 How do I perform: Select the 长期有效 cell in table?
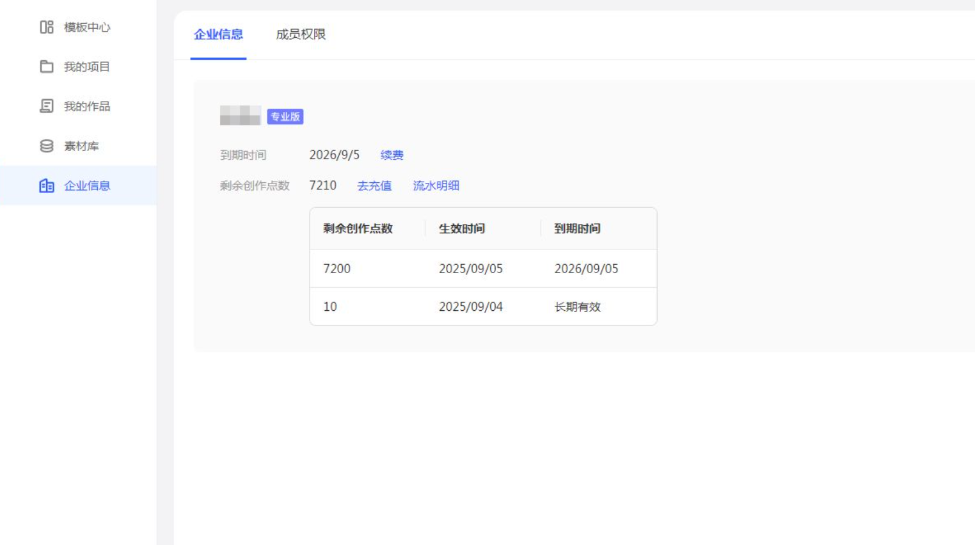point(577,307)
